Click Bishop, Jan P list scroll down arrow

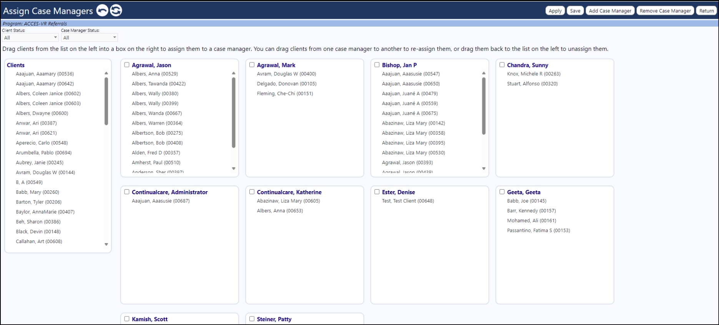484,168
